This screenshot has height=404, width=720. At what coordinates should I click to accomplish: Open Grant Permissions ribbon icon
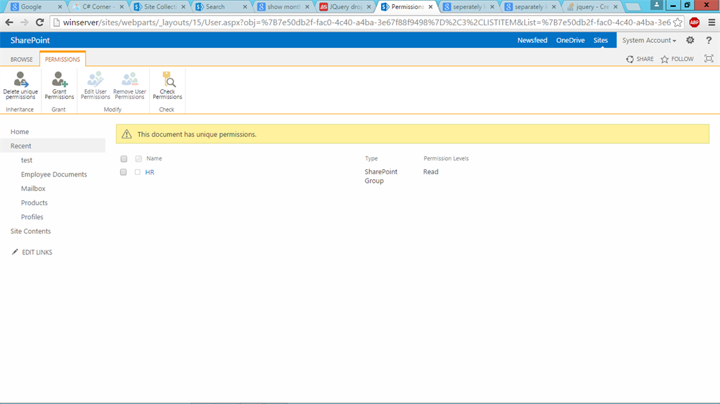(x=59, y=79)
